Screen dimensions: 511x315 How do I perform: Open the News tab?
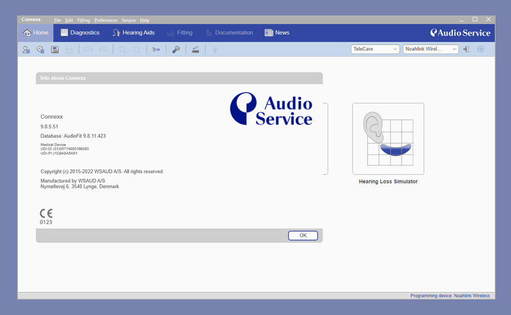pos(277,33)
